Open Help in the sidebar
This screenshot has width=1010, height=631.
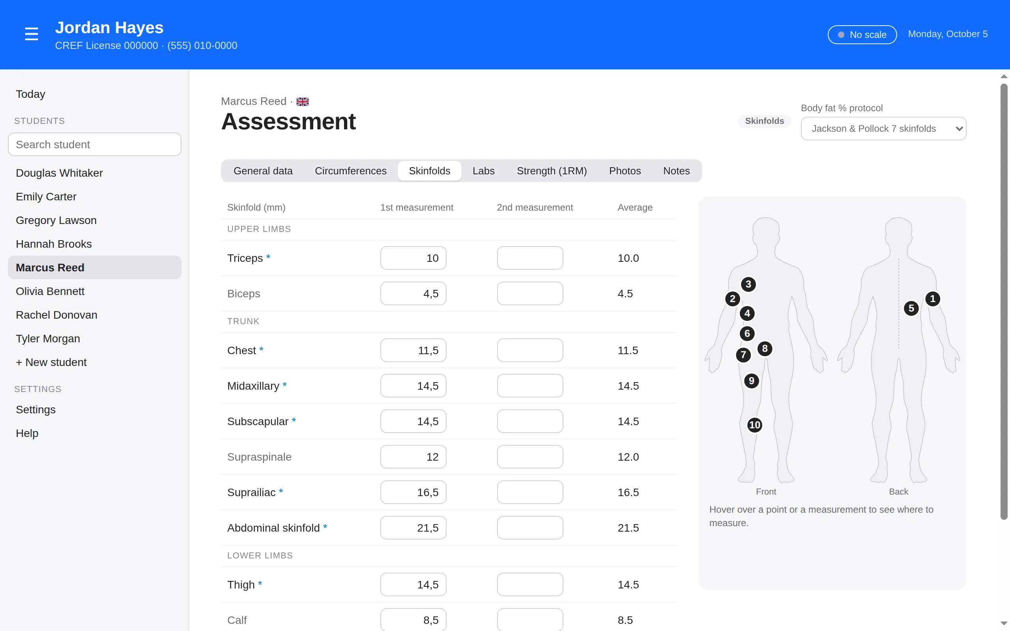(95, 433)
